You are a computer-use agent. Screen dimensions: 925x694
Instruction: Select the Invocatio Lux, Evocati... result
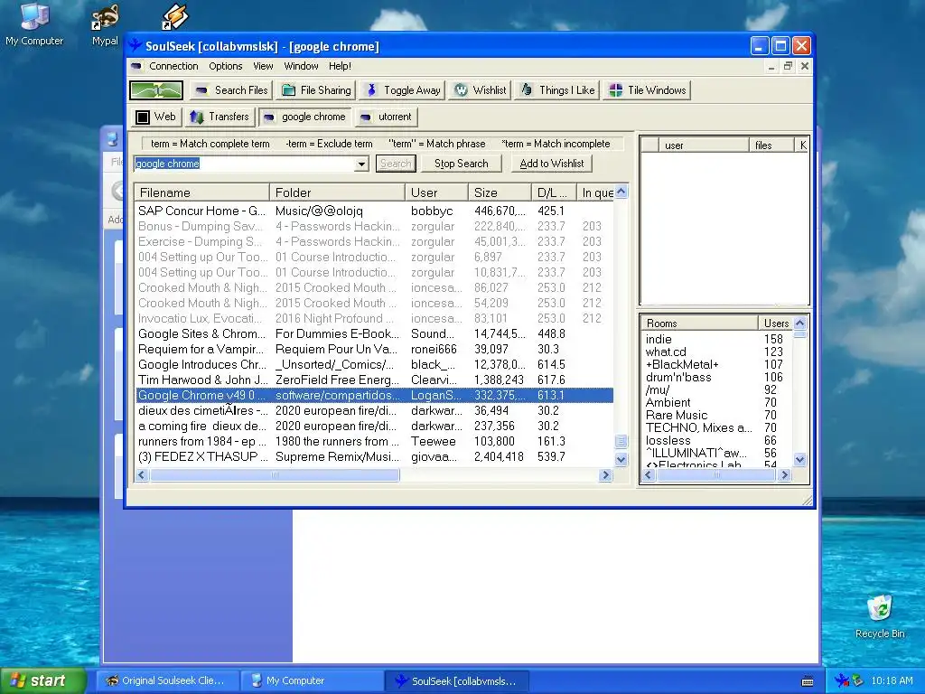375,318
